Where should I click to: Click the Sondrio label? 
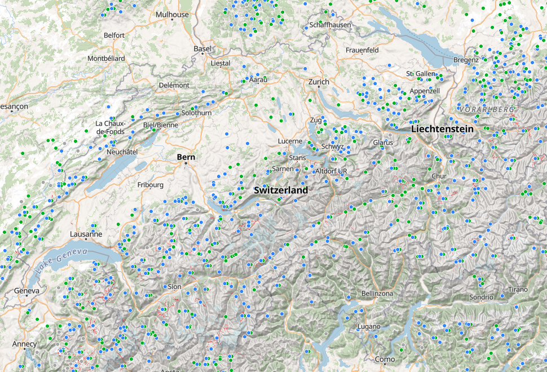click(x=482, y=297)
